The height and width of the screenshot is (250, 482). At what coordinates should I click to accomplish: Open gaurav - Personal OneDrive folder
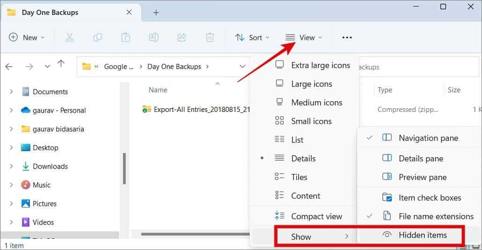53,111
